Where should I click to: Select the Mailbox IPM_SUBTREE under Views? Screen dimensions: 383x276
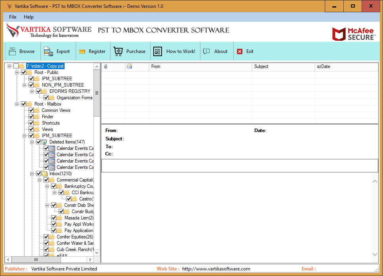click(x=57, y=136)
